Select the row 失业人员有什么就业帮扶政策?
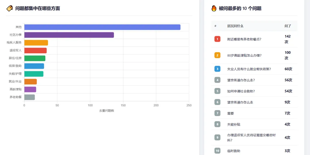Image resolution: width=310 pixels, height=155 pixels. point(254,69)
